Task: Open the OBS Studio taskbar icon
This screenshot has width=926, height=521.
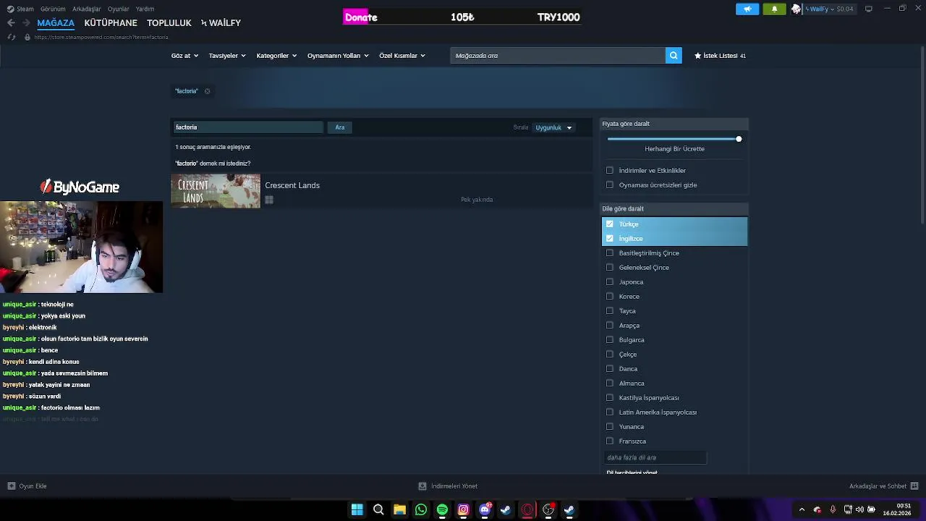Action: [548, 510]
